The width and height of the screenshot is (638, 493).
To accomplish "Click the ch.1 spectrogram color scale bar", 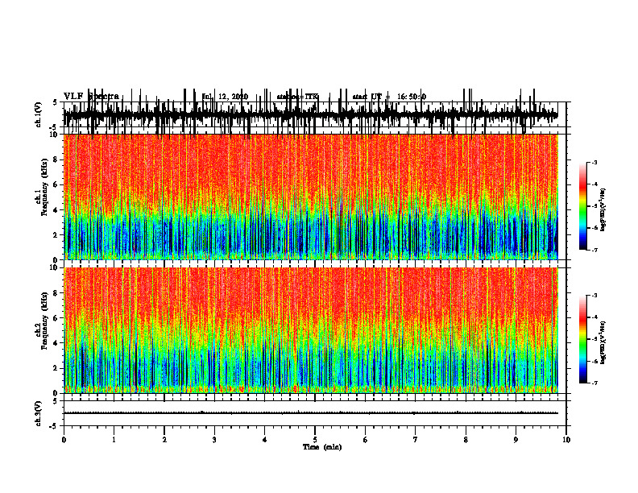I will (583, 206).
